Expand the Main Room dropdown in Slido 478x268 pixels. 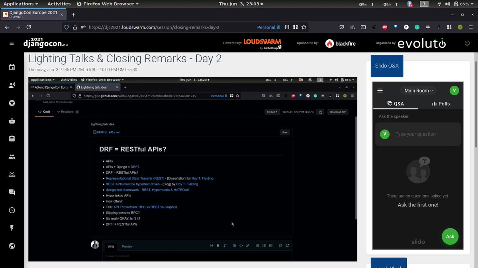[419, 91]
